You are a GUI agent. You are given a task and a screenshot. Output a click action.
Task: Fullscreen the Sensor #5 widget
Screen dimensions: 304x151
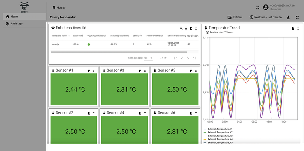196,71
